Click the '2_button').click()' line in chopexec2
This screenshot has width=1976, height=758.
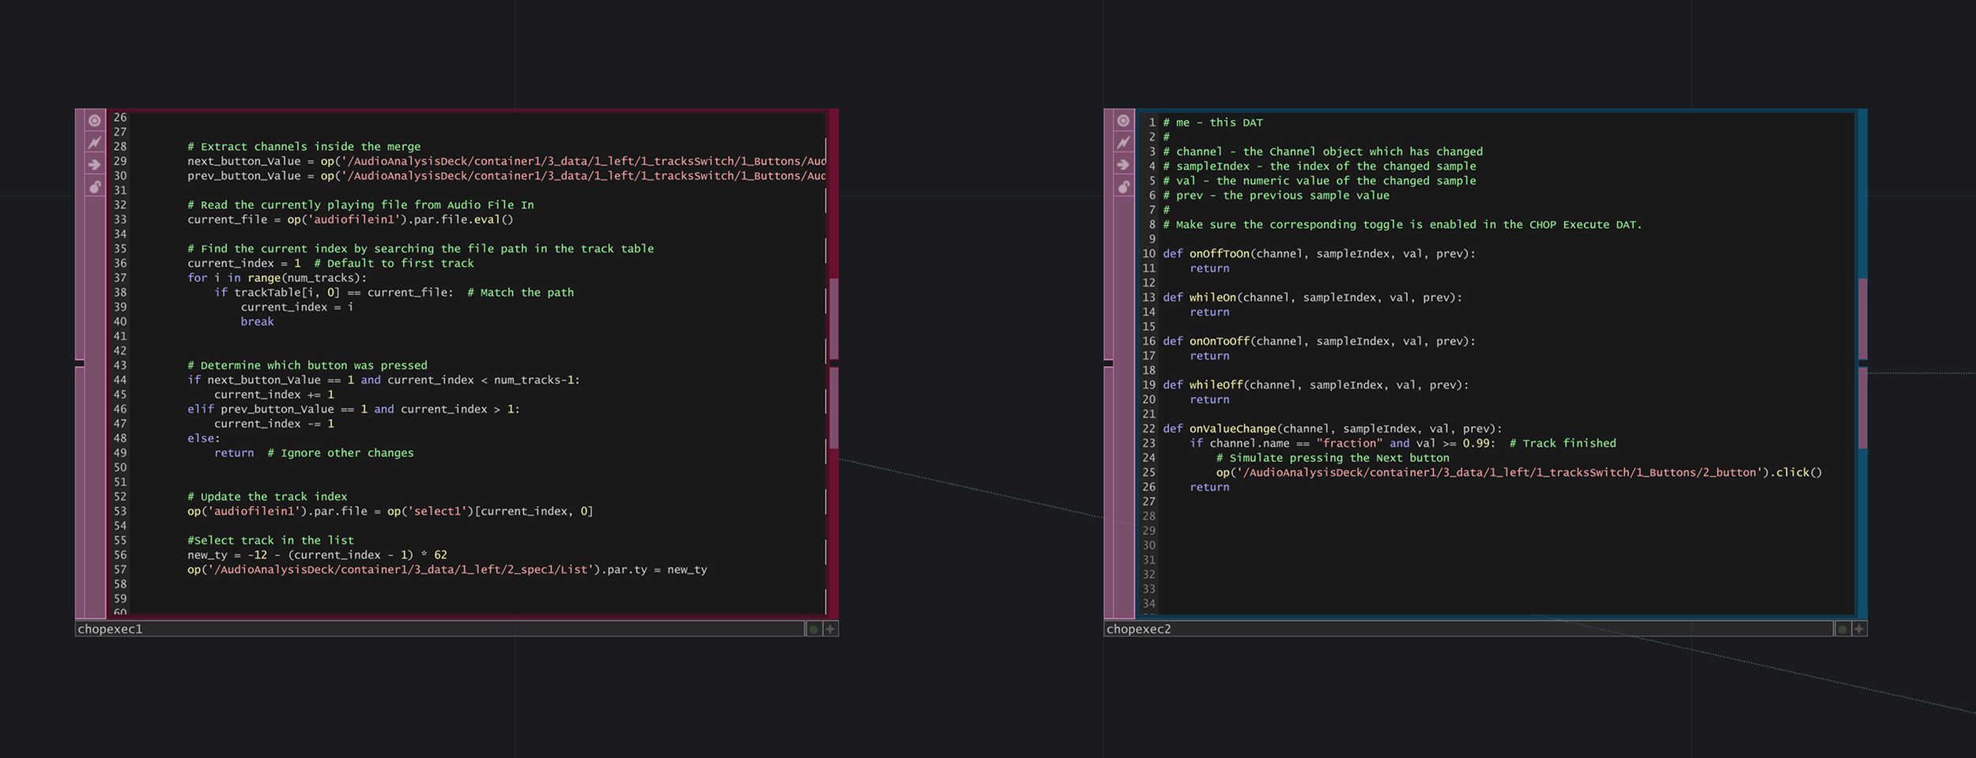[1519, 473]
